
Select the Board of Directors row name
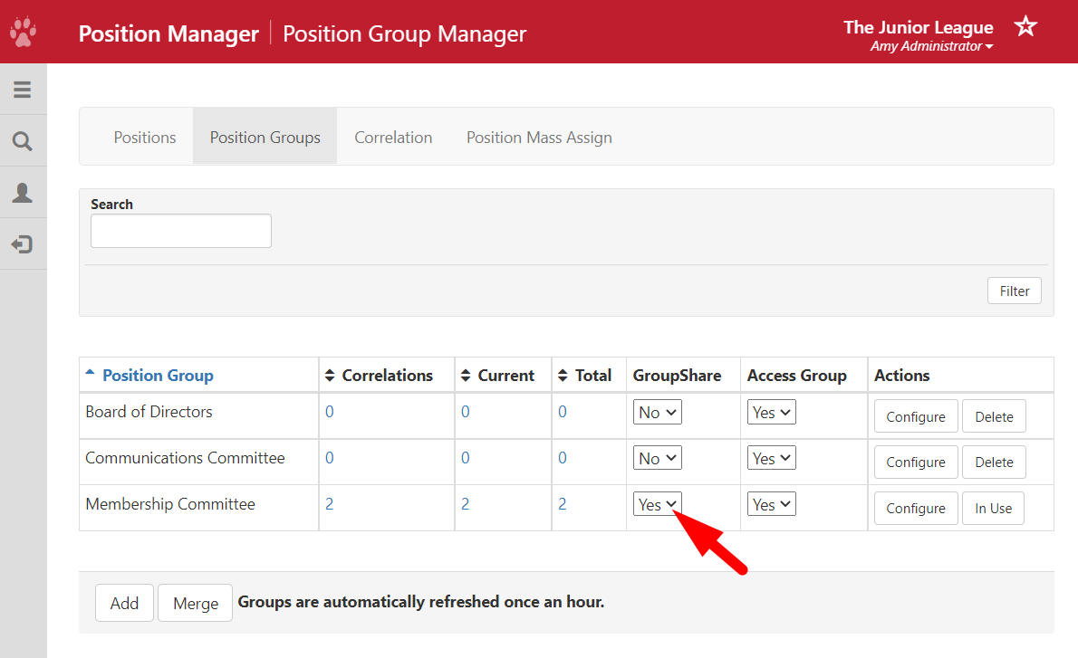pyautogui.click(x=149, y=412)
